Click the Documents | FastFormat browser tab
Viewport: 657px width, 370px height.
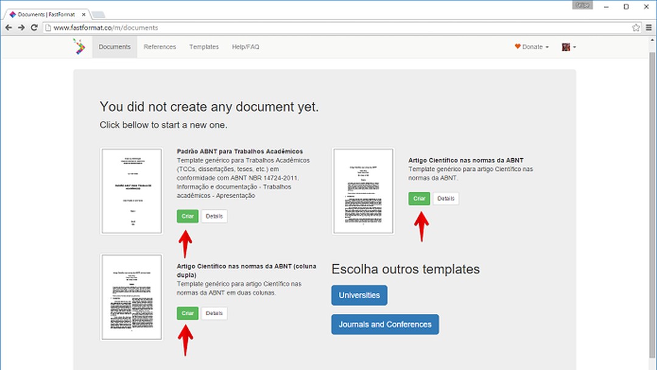point(46,14)
